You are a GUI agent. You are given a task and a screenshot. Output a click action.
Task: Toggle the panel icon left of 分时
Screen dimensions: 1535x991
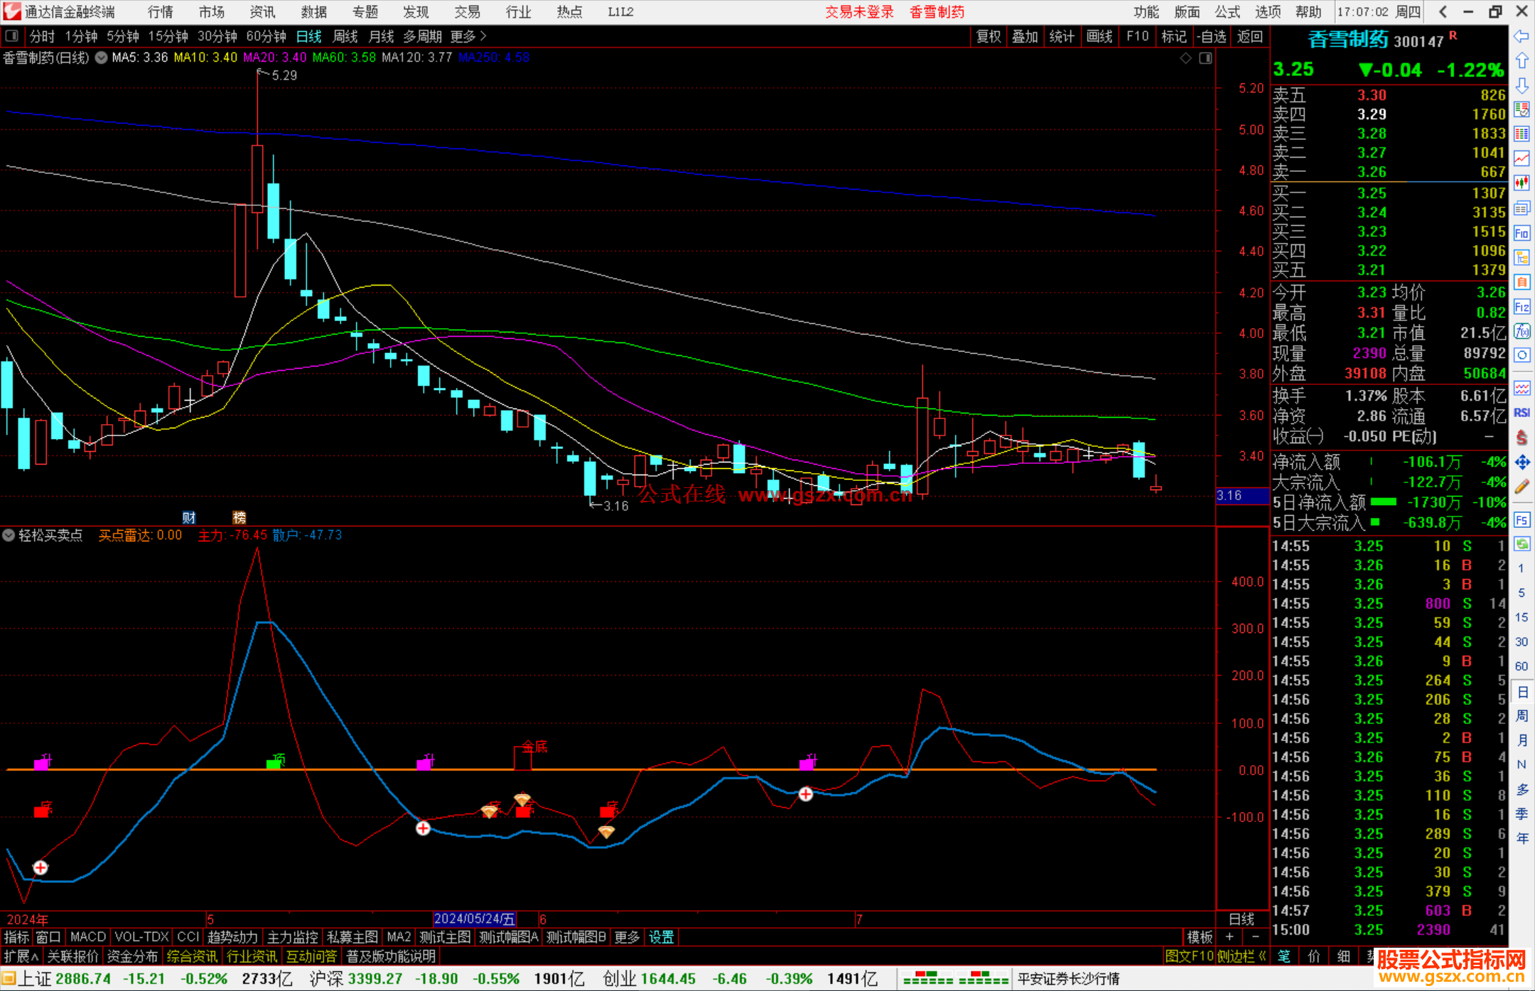(x=12, y=36)
